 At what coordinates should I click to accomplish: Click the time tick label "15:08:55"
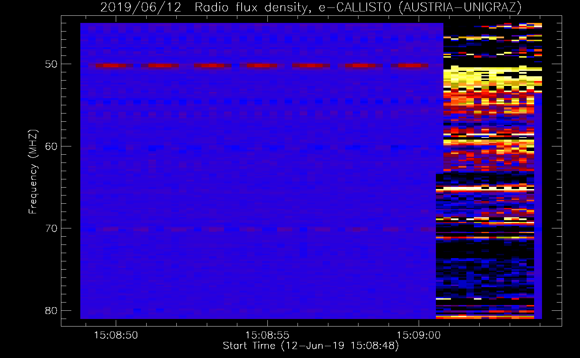tap(267, 335)
